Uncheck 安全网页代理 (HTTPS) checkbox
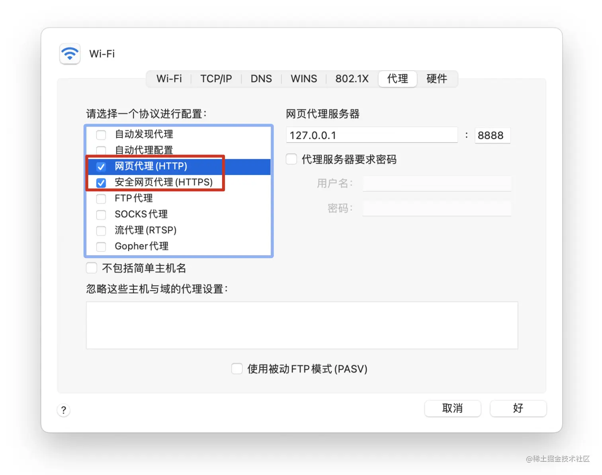The width and height of the screenshot is (602, 475). [x=101, y=183]
